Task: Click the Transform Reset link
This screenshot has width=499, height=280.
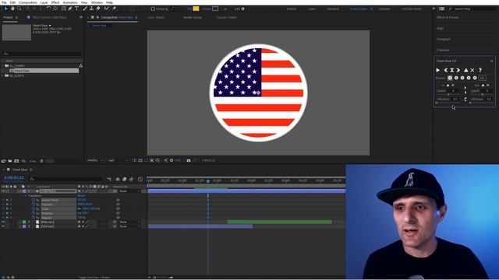Action: pos(81,196)
